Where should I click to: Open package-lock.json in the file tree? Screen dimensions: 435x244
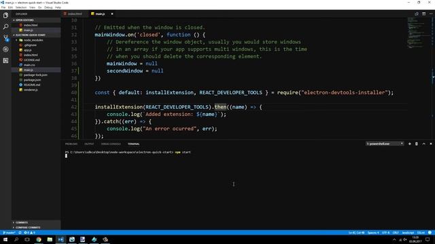pyautogui.click(x=35, y=75)
